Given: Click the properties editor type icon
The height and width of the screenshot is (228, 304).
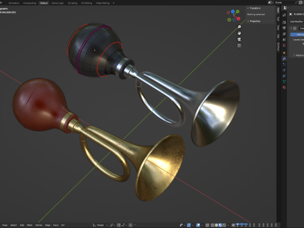Looking at the screenshot, I should [286, 8].
